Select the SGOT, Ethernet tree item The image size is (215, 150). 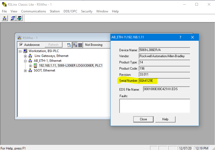click(44, 70)
